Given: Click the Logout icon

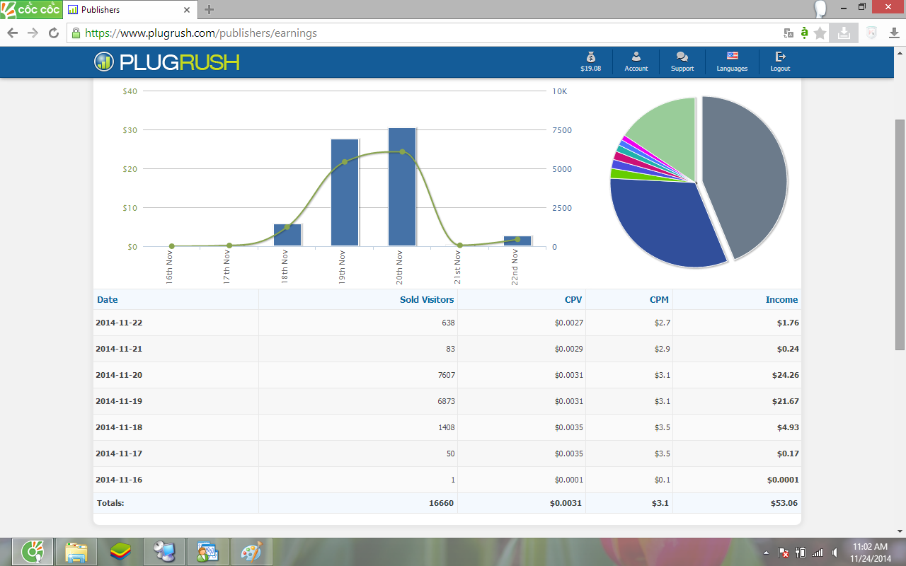Looking at the screenshot, I should coord(780,57).
